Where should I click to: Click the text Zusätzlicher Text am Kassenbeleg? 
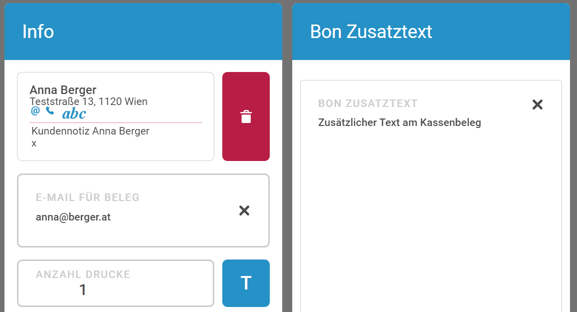[399, 122]
